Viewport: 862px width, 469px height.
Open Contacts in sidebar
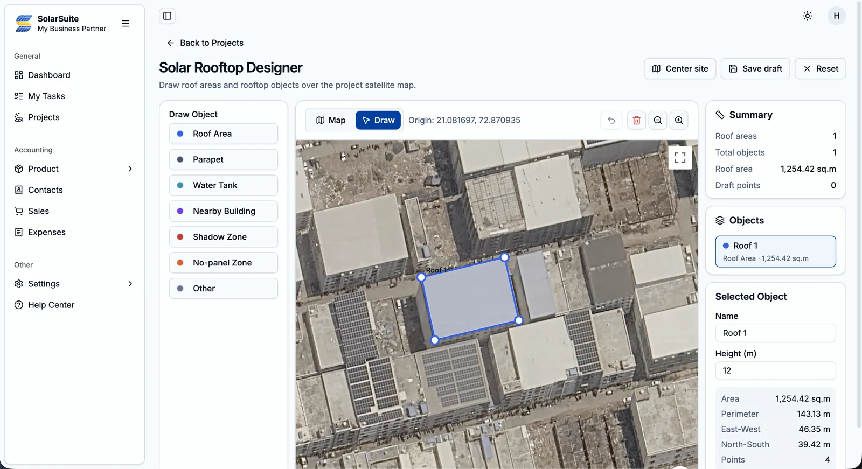coord(74,190)
